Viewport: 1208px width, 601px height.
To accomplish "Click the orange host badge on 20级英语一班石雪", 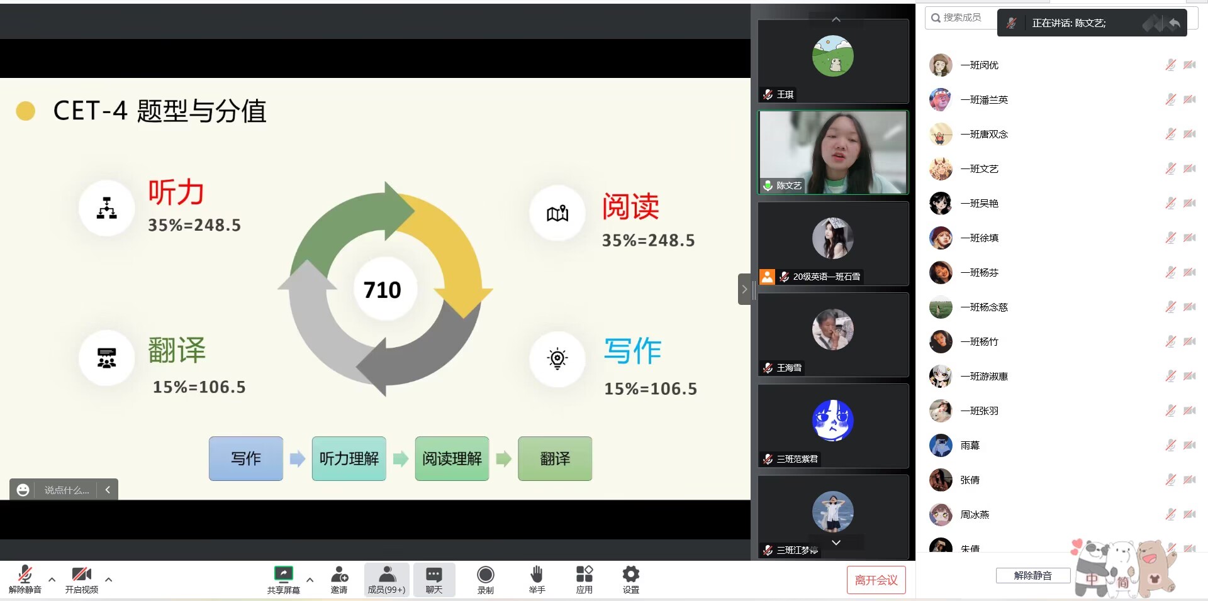I will point(767,277).
